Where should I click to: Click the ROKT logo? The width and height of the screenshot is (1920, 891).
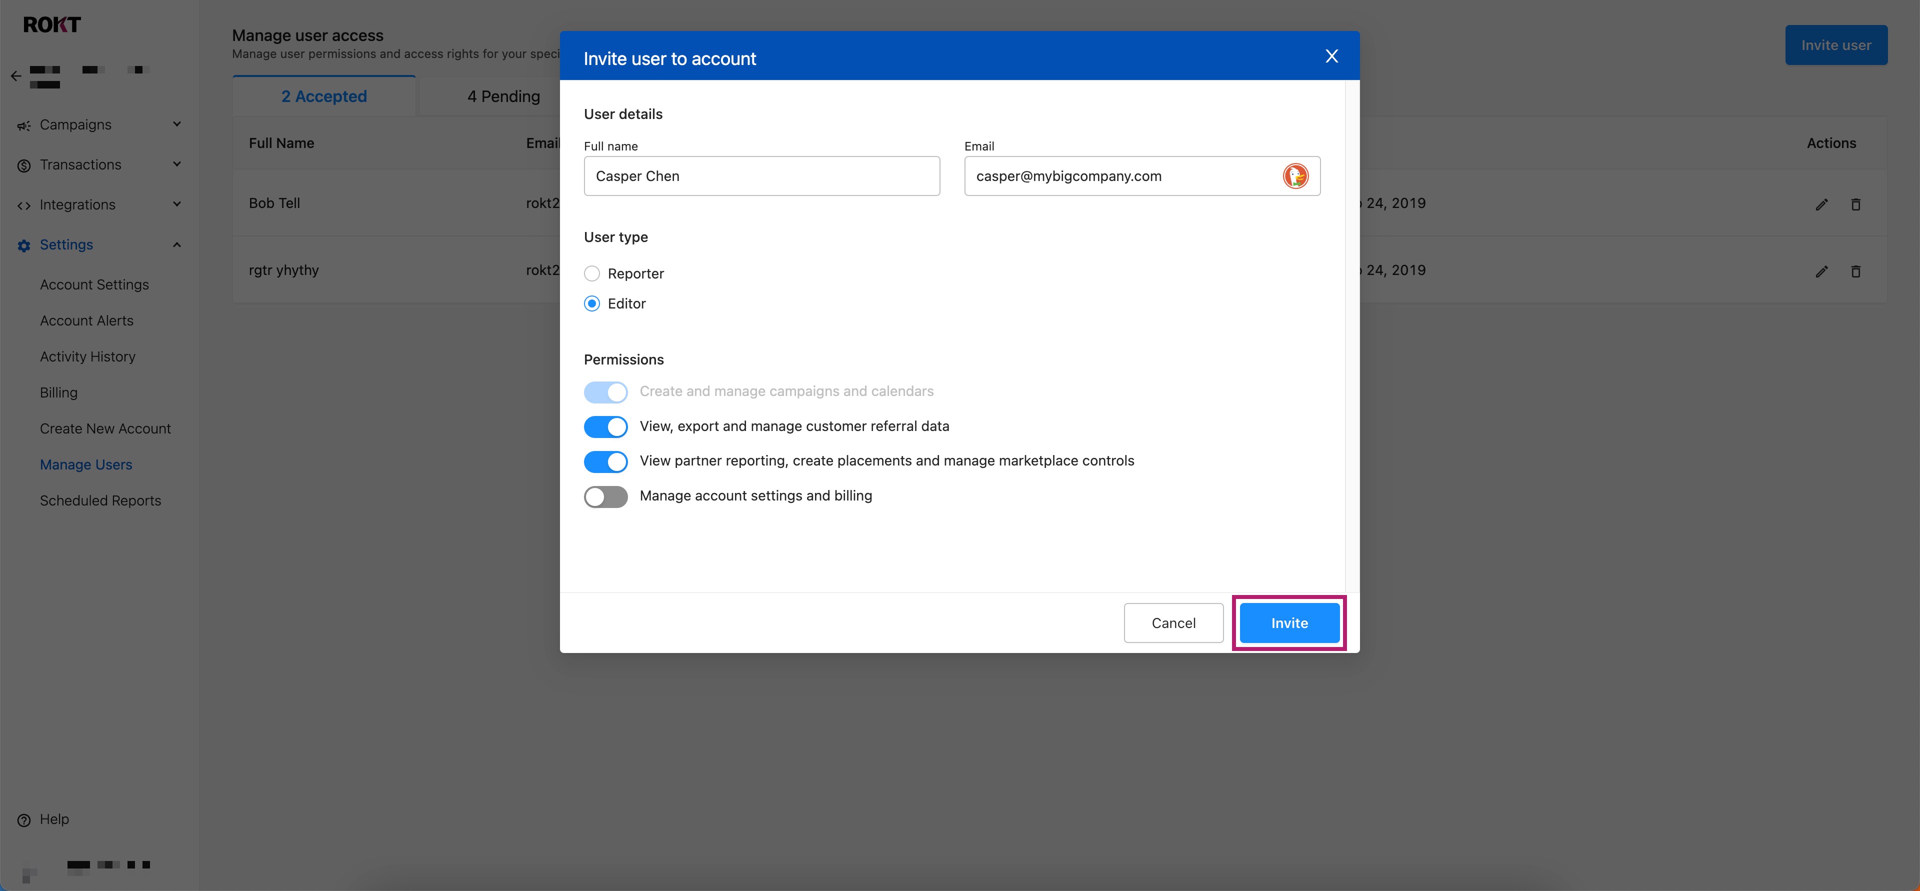51,24
